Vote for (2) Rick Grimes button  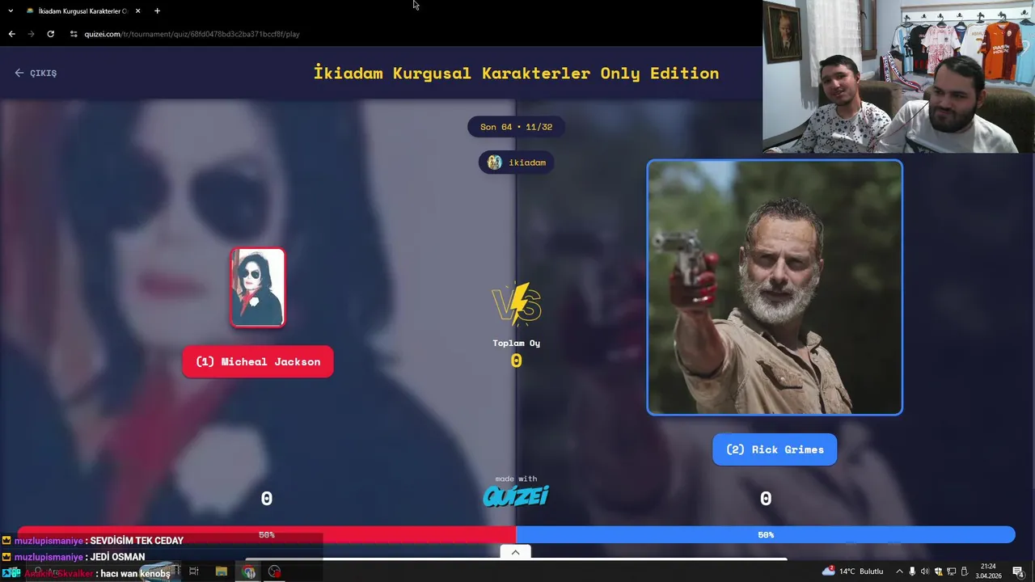pyautogui.click(x=775, y=449)
